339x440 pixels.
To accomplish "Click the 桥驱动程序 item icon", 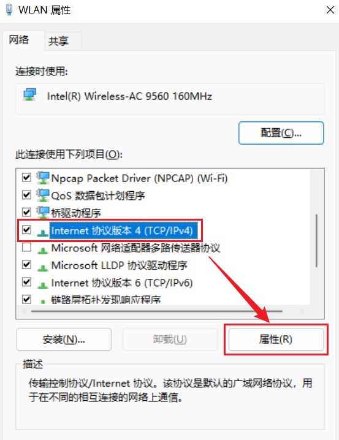I will (43, 213).
